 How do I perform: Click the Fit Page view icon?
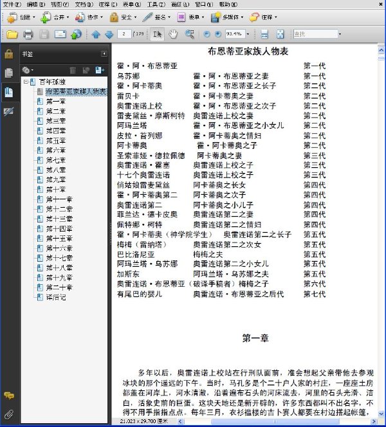click(x=280, y=34)
